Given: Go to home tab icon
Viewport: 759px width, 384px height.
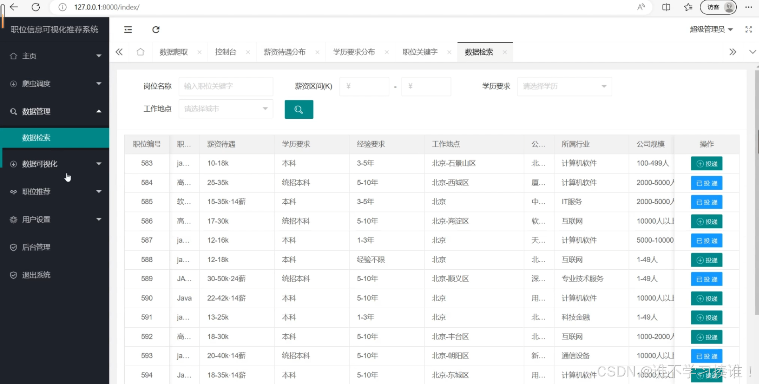Looking at the screenshot, I should [140, 52].
